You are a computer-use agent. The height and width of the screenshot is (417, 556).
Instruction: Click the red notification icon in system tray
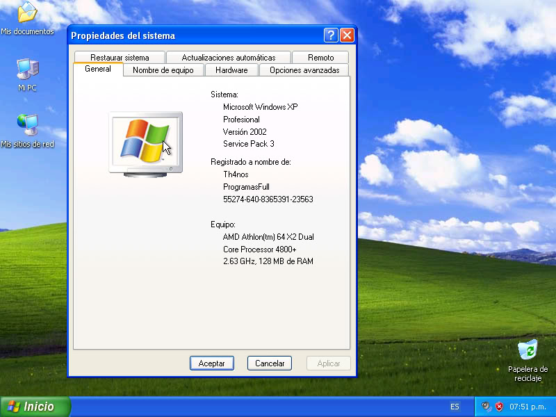click(x=500, y=407)
